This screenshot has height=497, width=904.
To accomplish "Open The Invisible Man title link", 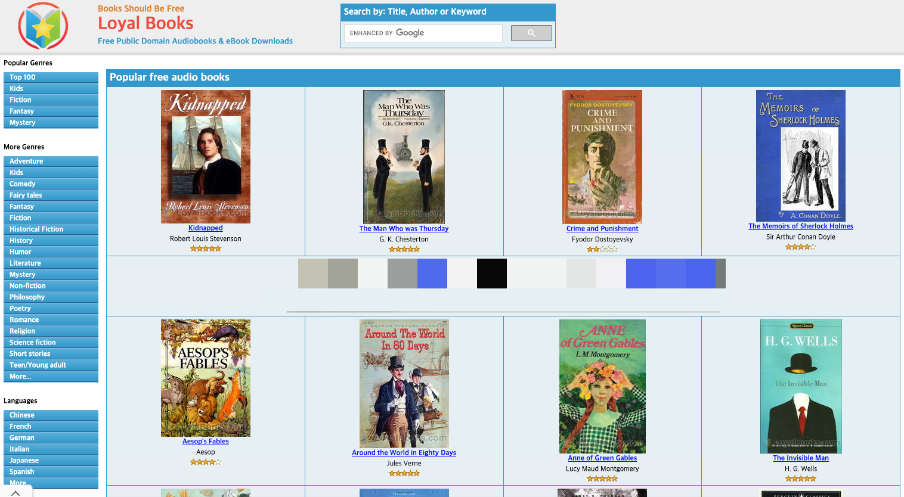I will coord(801,458).
